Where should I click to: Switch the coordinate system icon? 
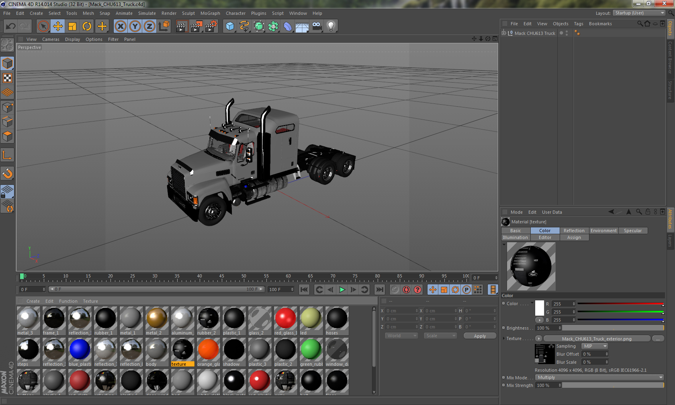(x=164, y=26)
